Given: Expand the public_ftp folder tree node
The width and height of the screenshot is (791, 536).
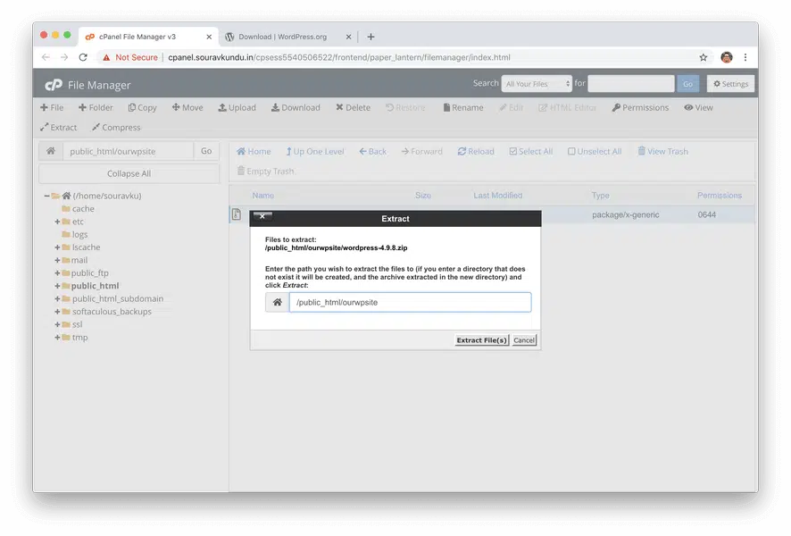Looking at the screenshot, I should [57, 273].
